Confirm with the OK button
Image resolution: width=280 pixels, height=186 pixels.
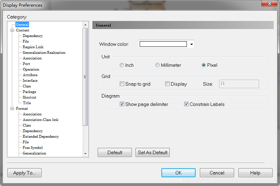(x=178, y=173)
